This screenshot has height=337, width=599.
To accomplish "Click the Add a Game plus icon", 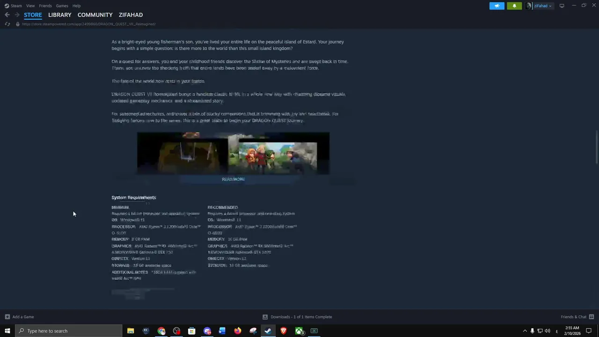I will coord(7,317).
